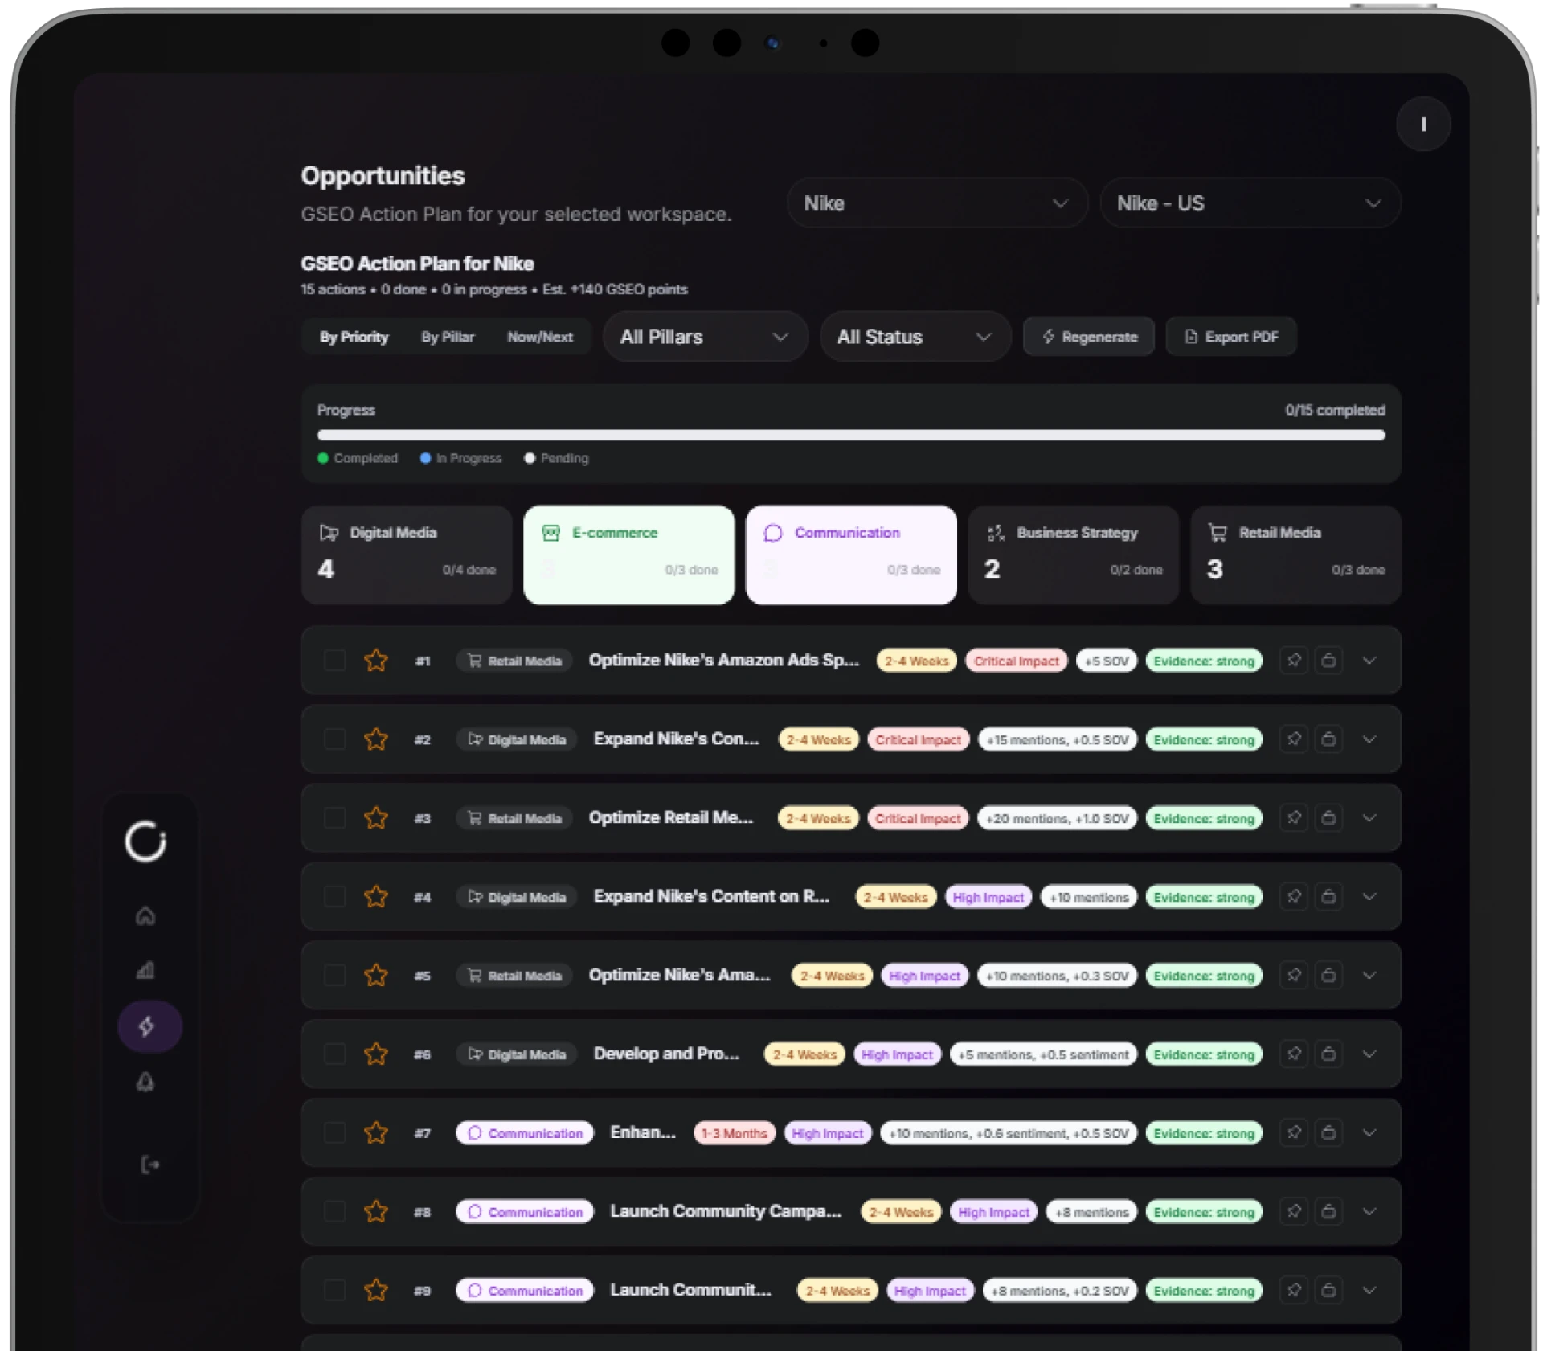Select the Digital Media pillar card
Viewport: 1543px width, 1351px height.
coord(407,555)
